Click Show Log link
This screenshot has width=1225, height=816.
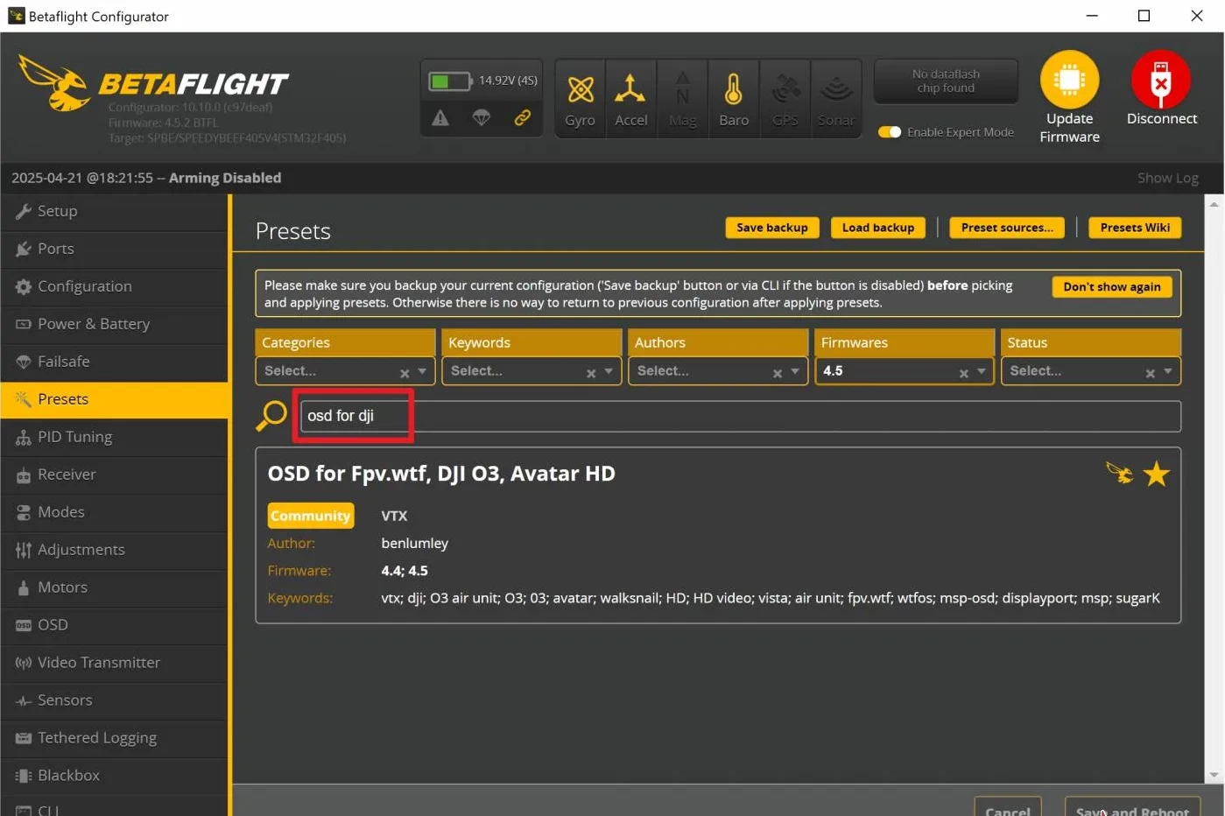pyautogui.click(x=1167, y=178)
